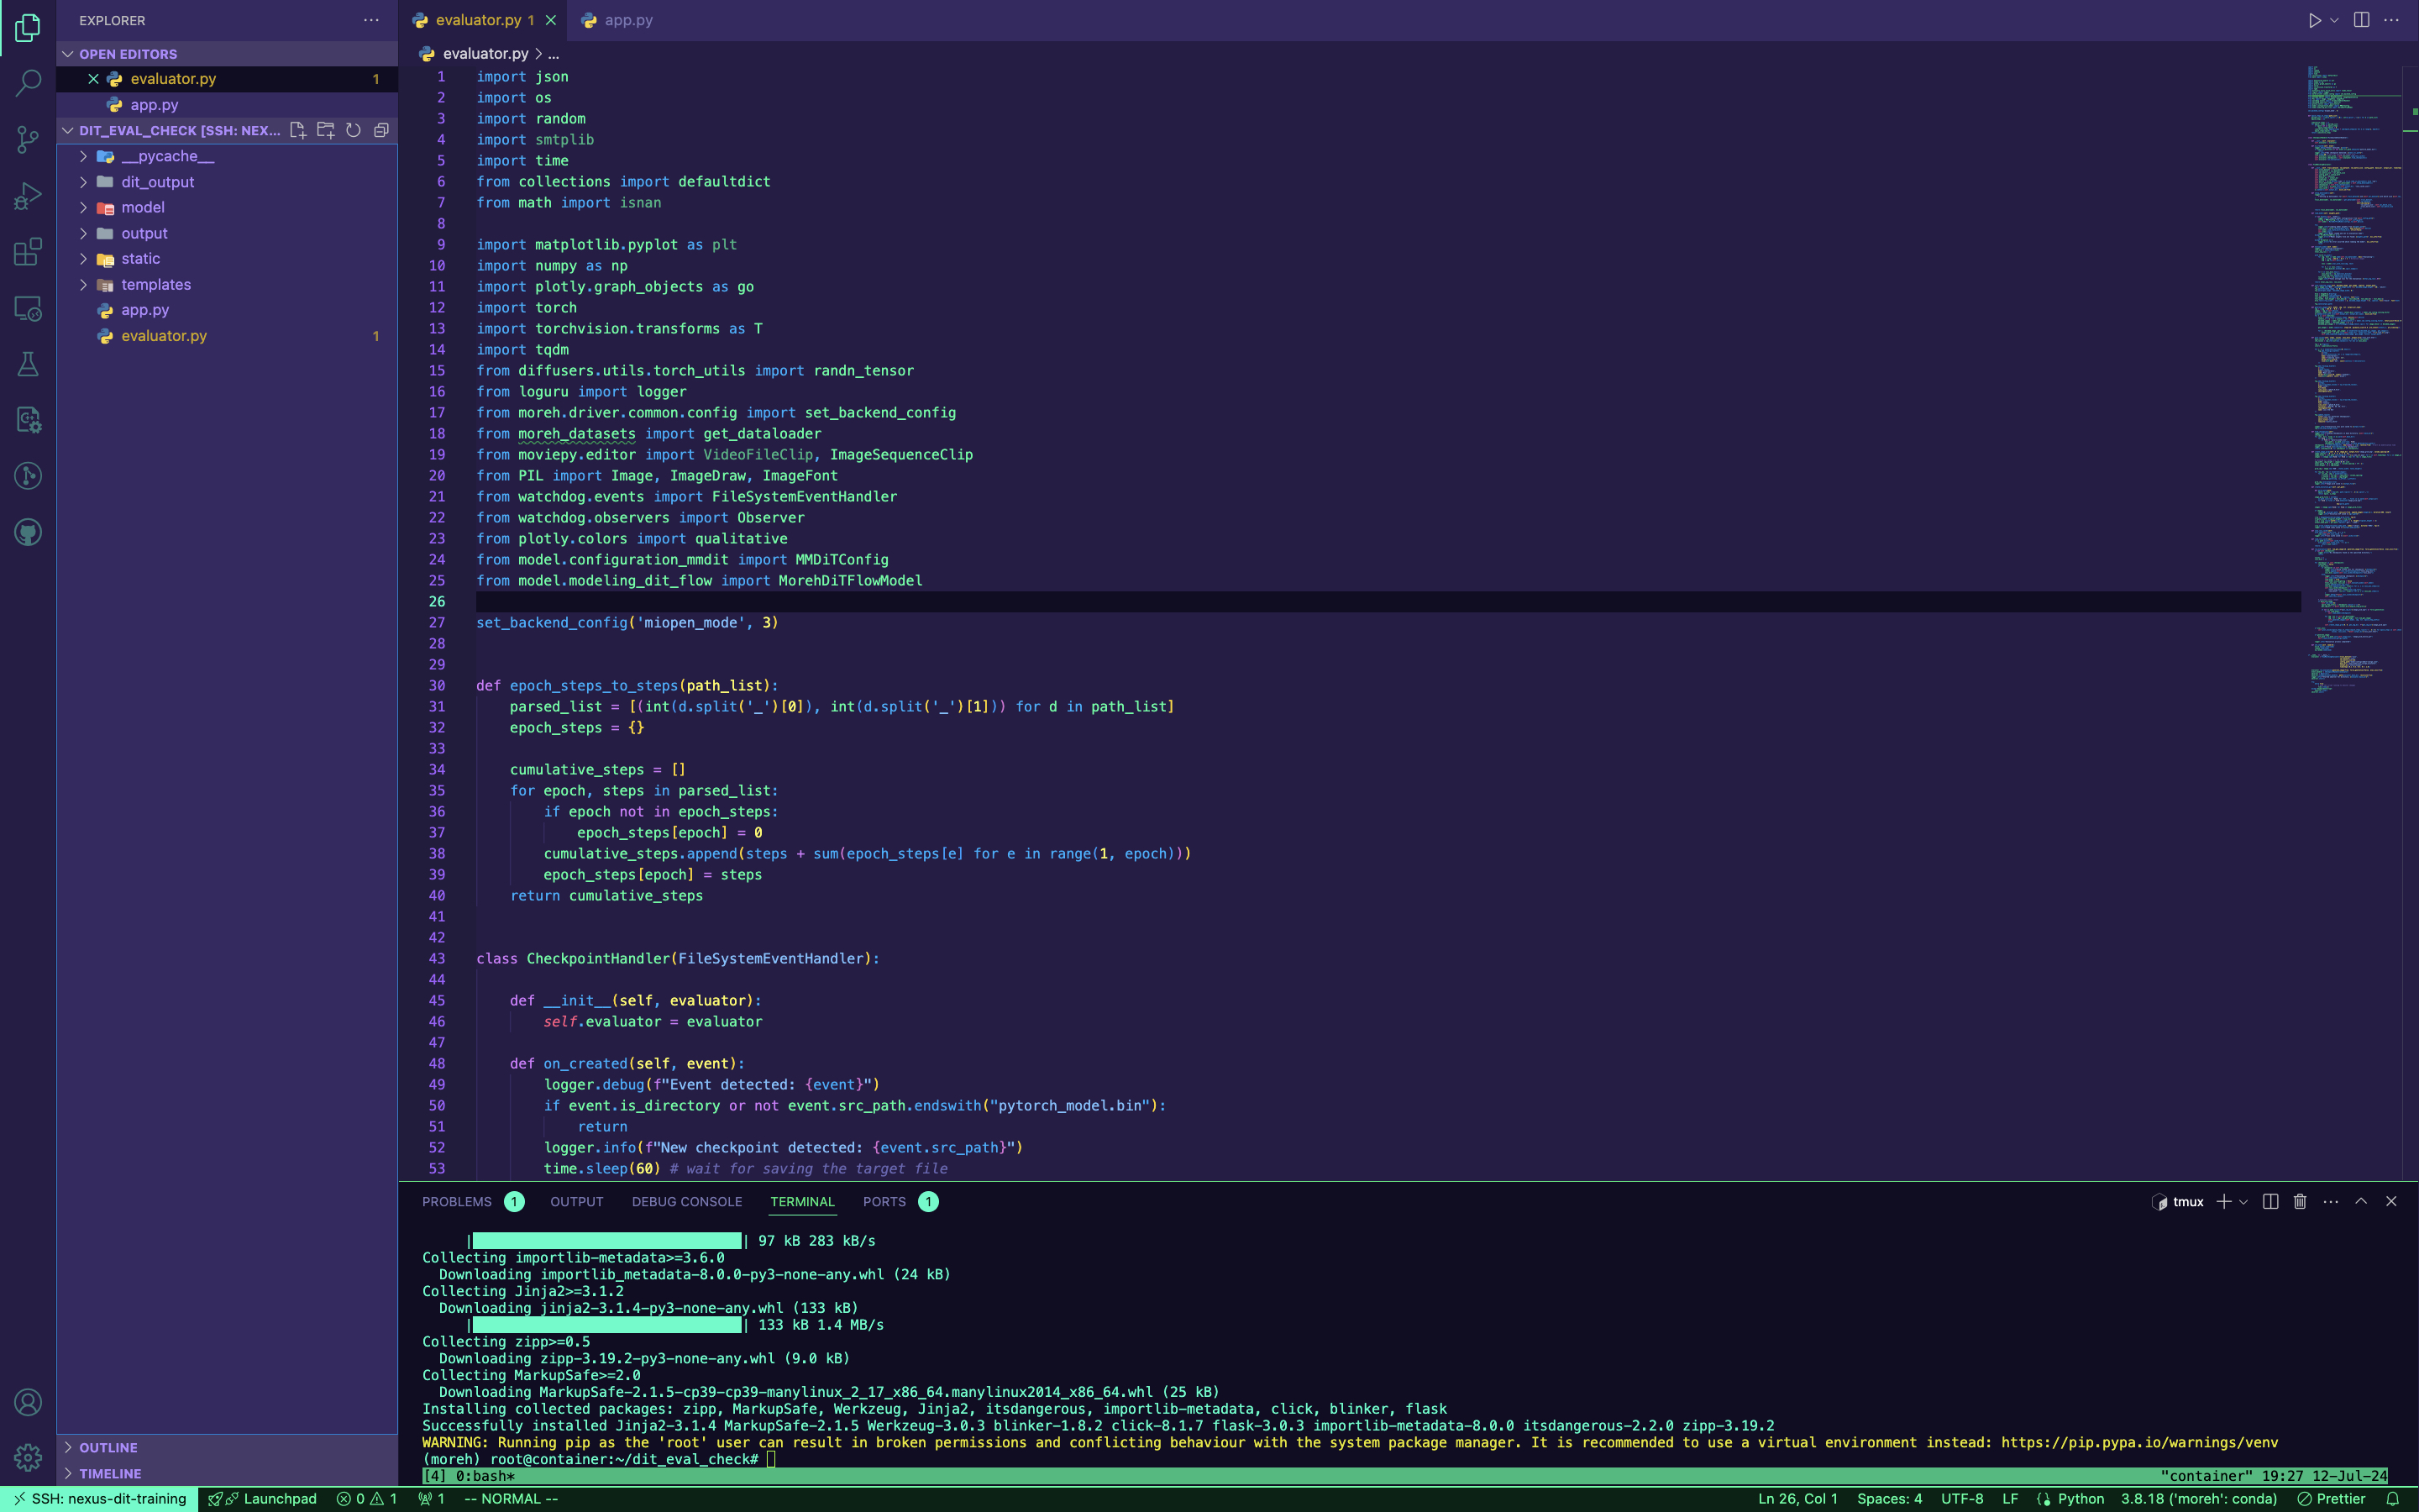Switch to the PROBLEMS panel tab
The image size is (2419, 1512).
pyautogui.click(x=457, y=1201)
